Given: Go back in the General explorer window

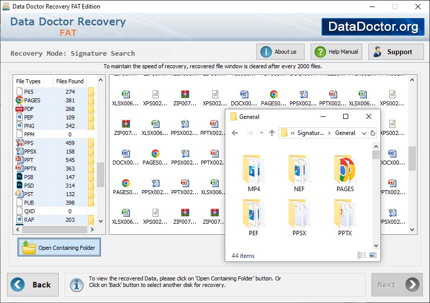Looking at the screenshot, I should (235, 133).
